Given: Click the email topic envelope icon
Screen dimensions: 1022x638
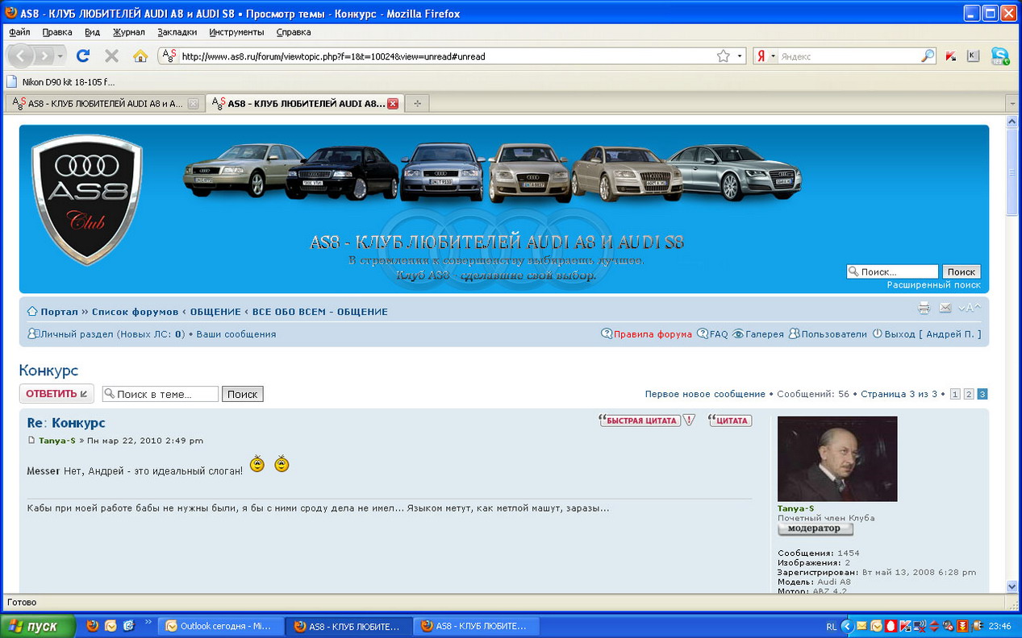Looking at the screenshot, I should coord(945,308).
